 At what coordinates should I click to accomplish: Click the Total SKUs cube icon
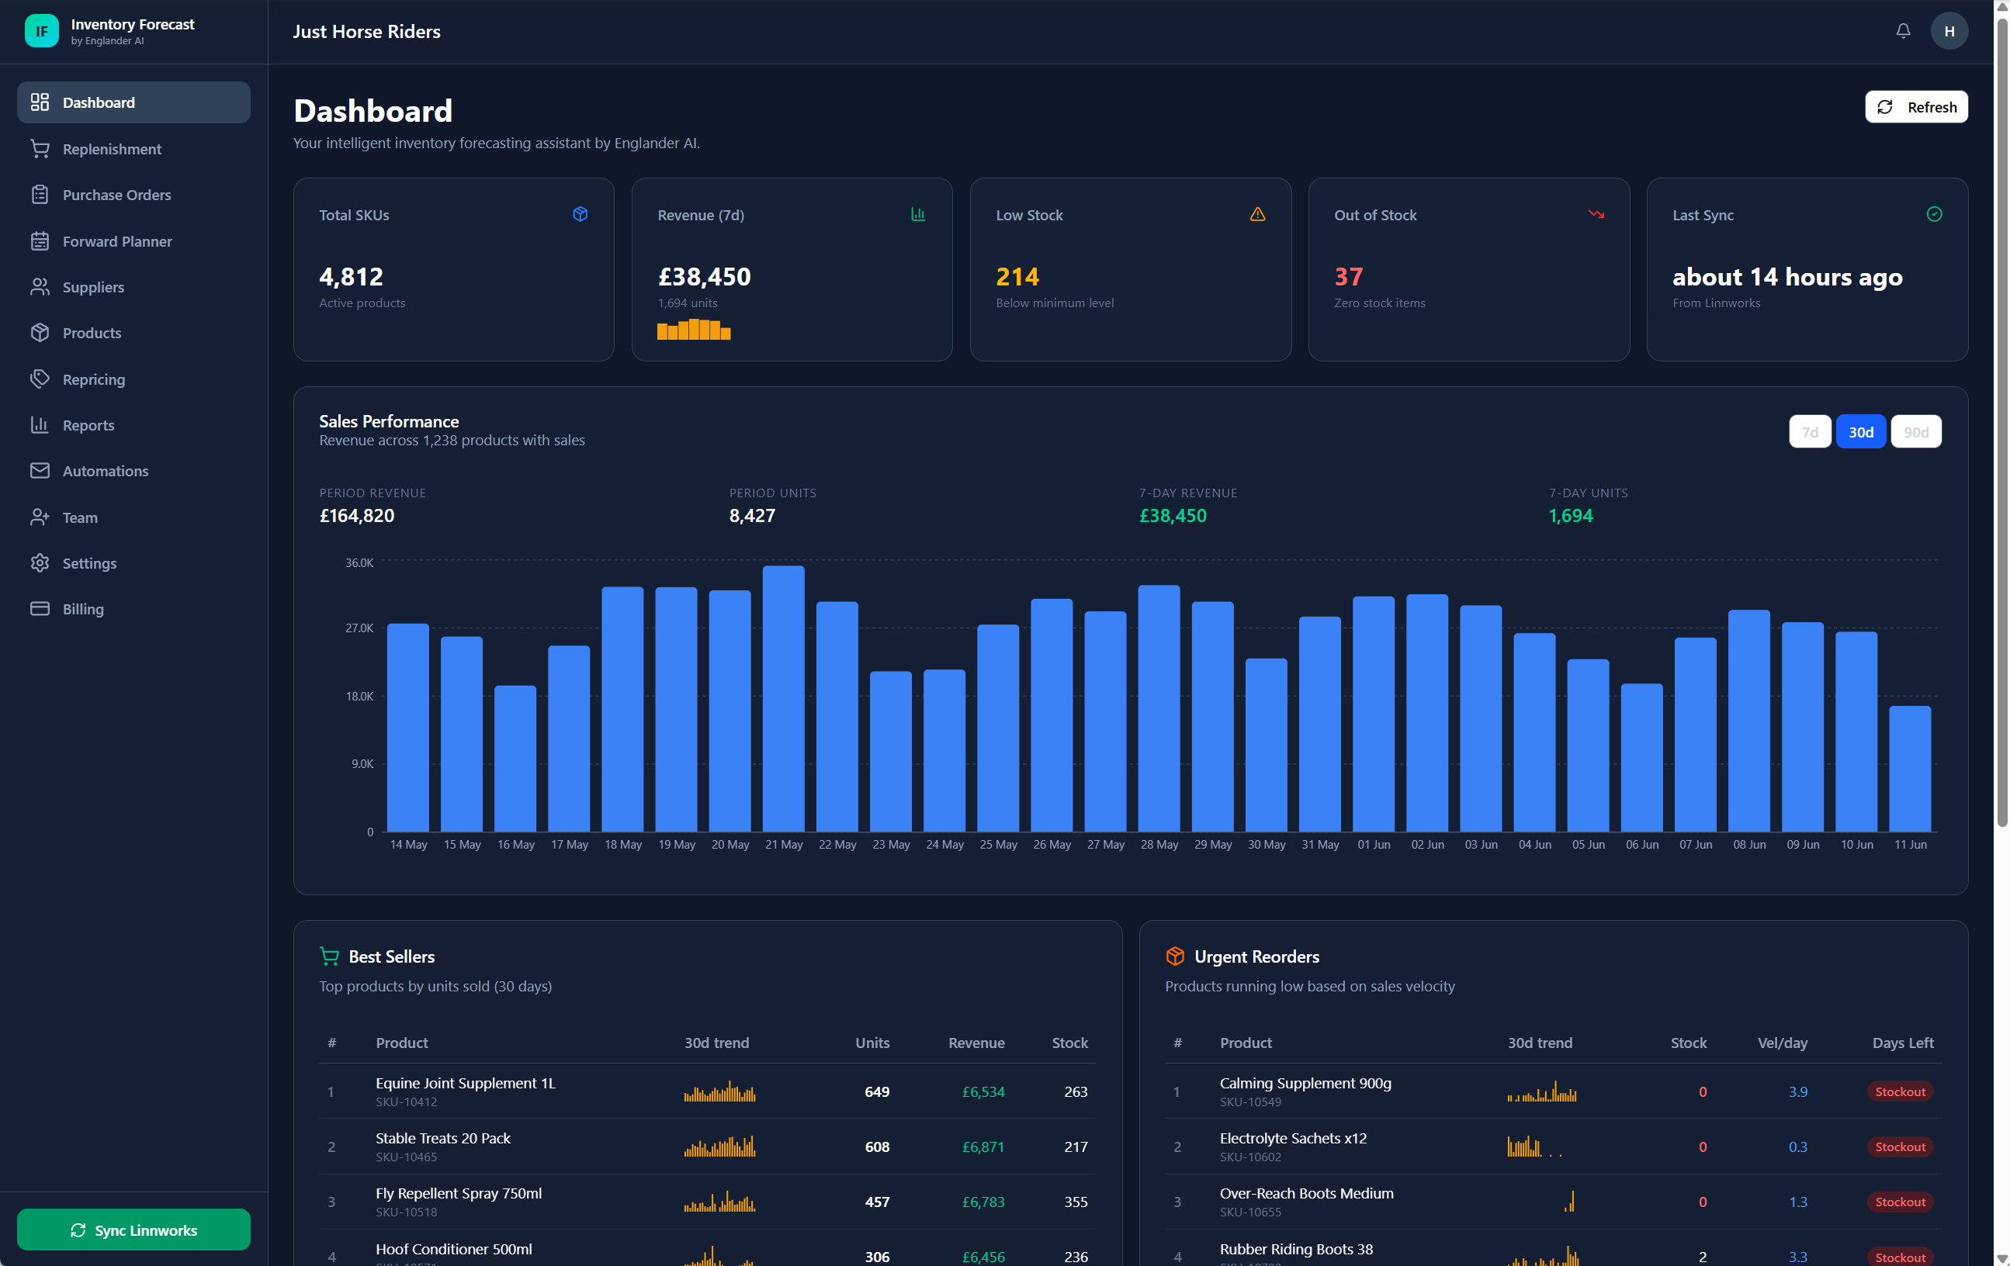click(580, 214)
